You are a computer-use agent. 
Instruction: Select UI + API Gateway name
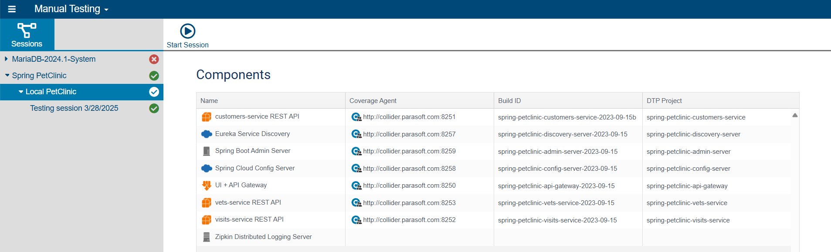point(241,185)
